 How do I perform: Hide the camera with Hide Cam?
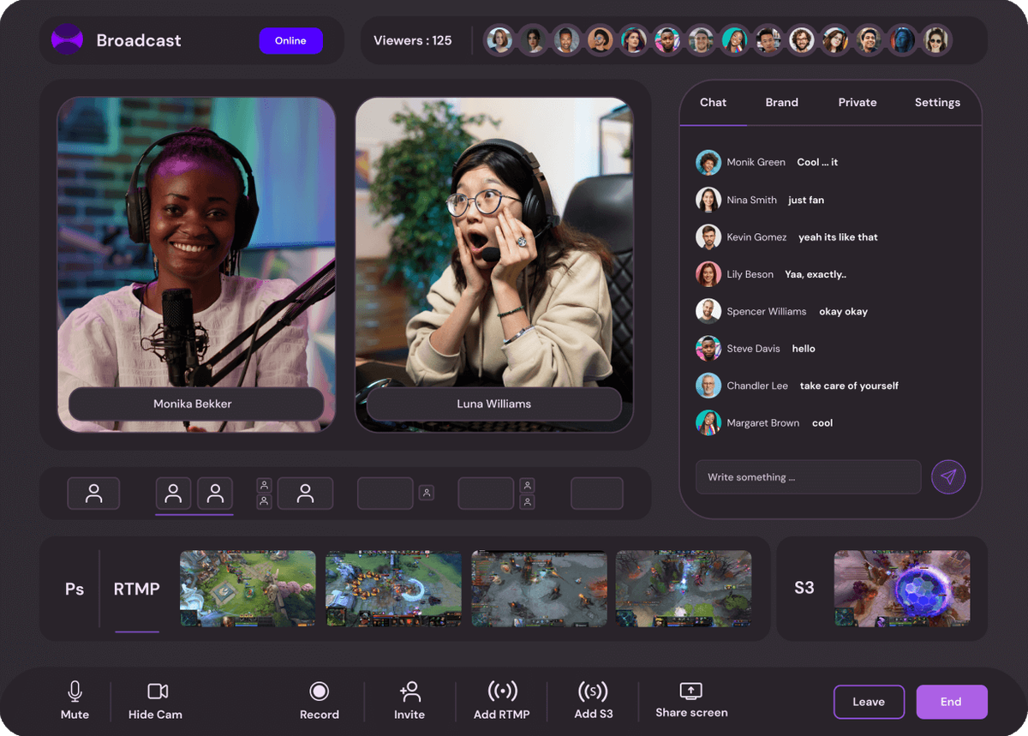pos(156,700)
